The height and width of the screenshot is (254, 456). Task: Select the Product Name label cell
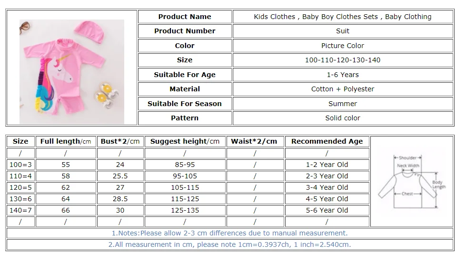click(x=185, y=17)
